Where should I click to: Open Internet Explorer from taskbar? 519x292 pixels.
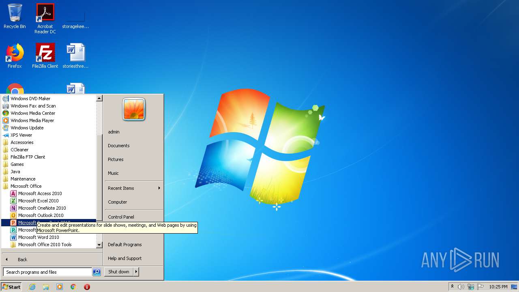(x=32, y=287)
